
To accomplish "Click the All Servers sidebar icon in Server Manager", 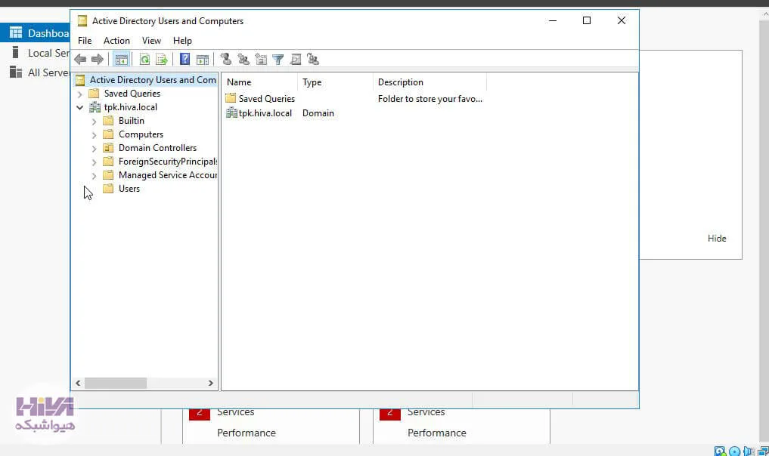I will [16, 72].
